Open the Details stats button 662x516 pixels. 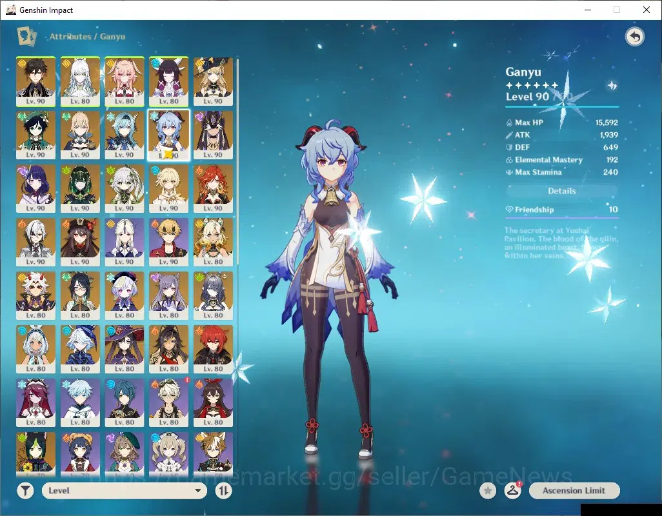[561, 191]
